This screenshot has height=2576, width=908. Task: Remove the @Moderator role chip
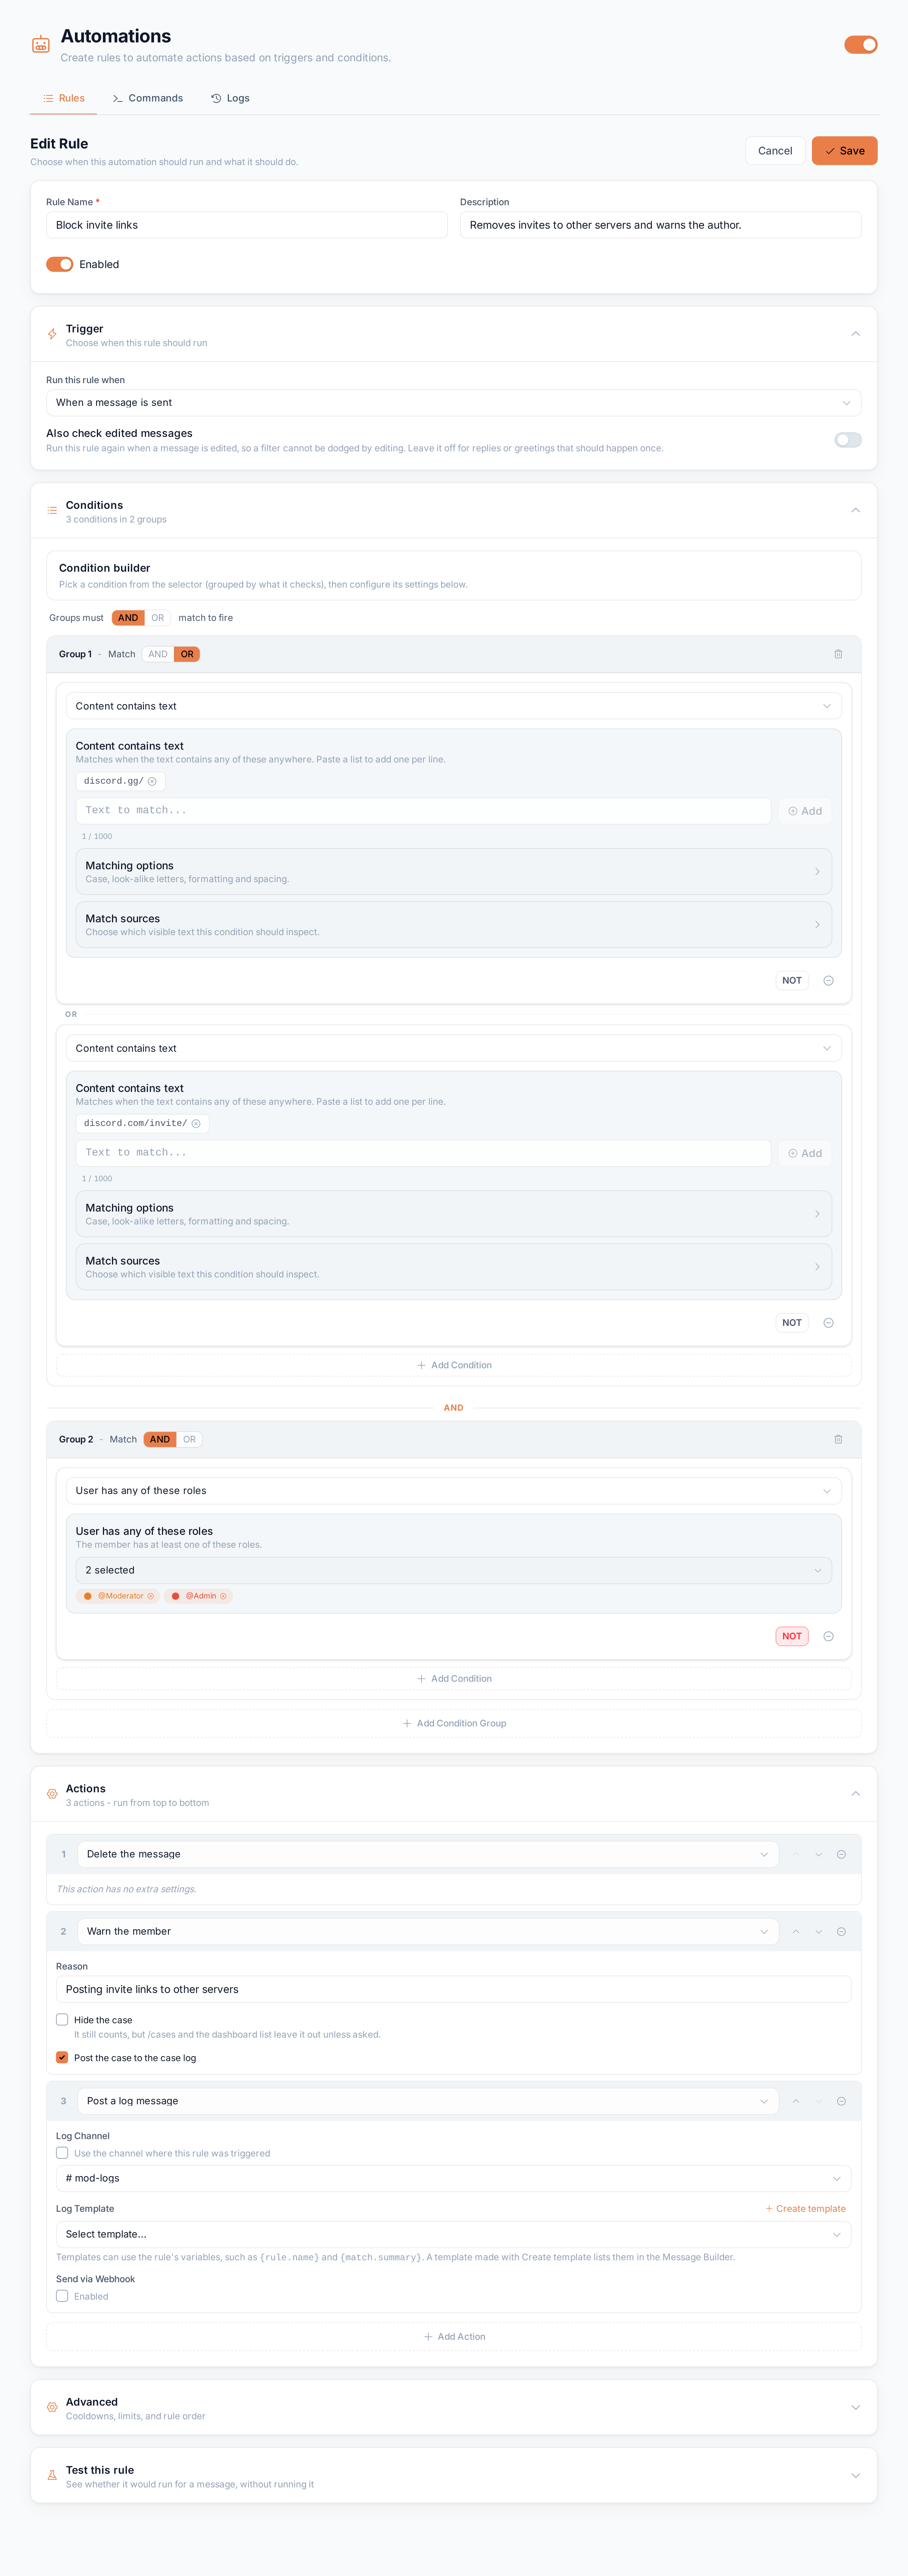[x=151, y=1596]
